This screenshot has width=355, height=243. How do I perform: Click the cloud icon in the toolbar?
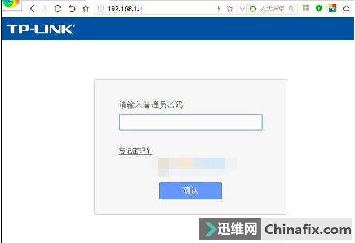click(x=346, y=8)
